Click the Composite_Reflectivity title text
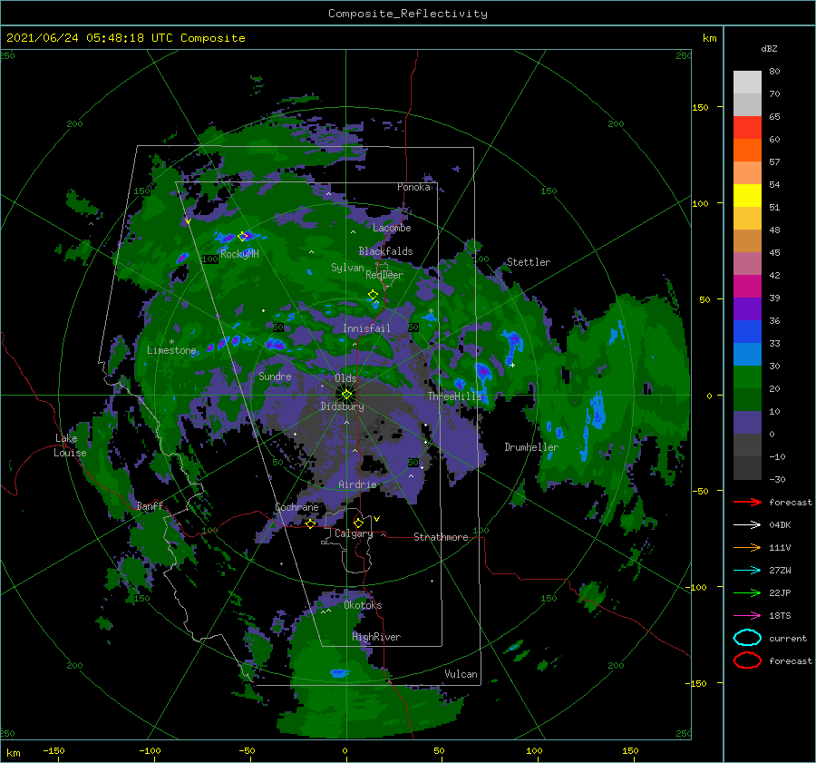Screen dimensions: 816x763 point(407,14)
